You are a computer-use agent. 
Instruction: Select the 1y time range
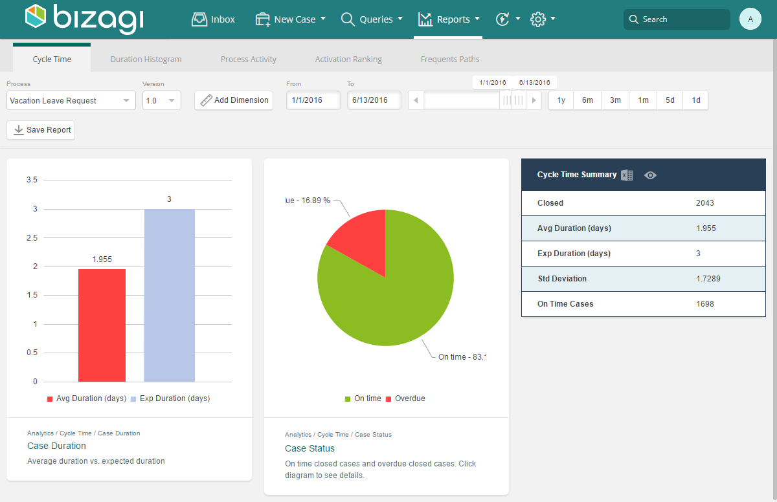[561, 100]
